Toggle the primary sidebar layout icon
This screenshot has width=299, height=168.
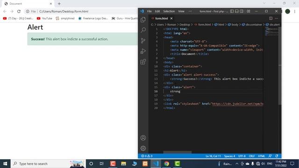[x=232, y=11]
